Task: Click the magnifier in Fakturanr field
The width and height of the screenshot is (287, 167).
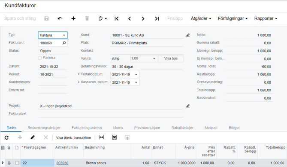Action: 64,43
